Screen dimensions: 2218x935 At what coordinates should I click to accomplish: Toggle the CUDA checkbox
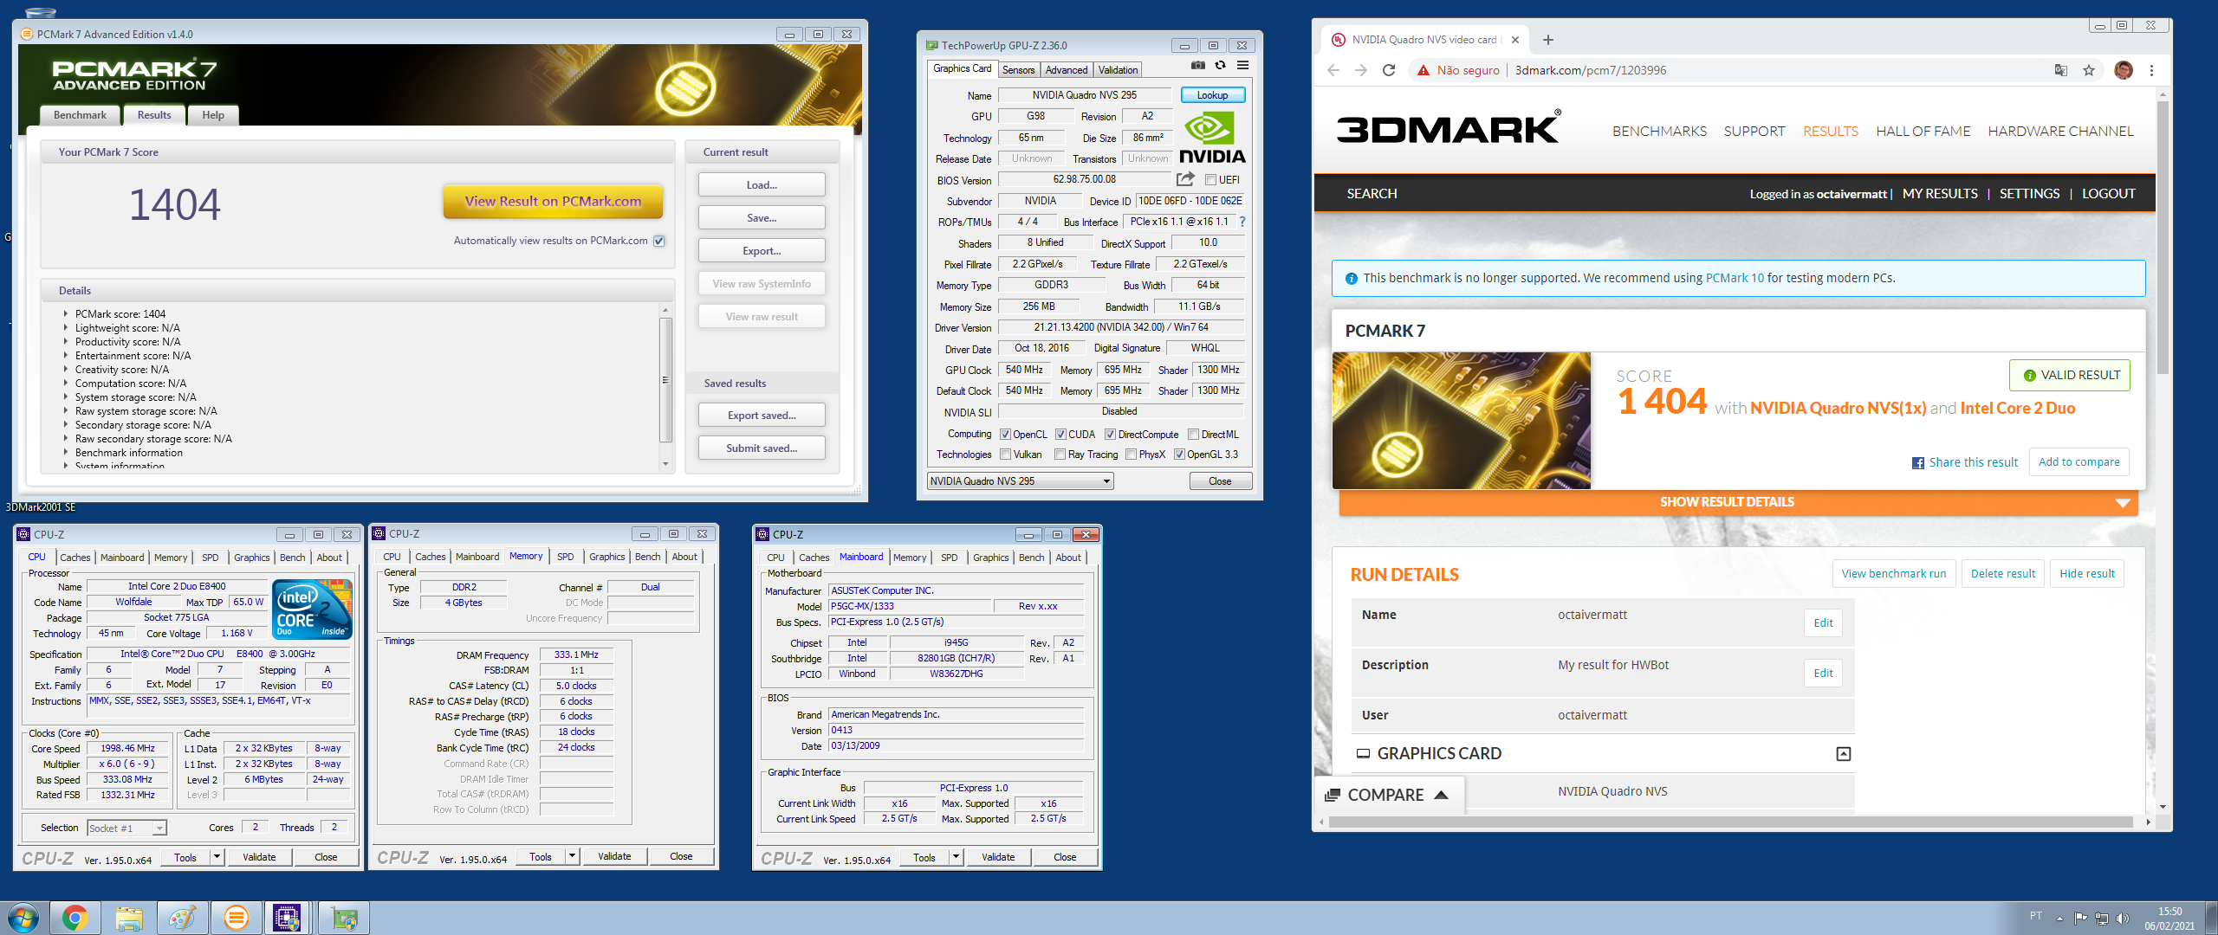1060,435
